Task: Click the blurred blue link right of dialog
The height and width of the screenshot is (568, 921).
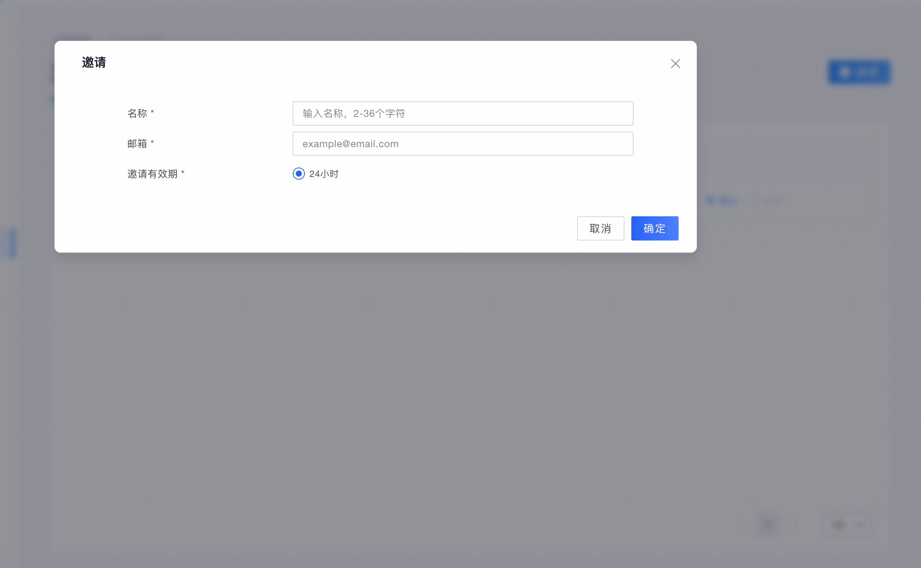Action: (x=721, y=200)
